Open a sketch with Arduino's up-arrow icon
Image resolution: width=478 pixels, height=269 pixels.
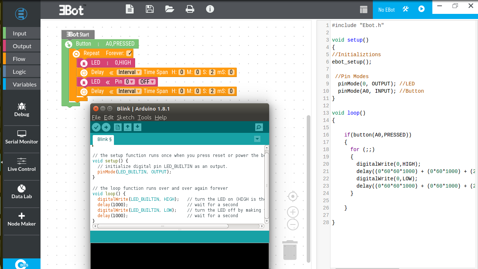(127, 127)
